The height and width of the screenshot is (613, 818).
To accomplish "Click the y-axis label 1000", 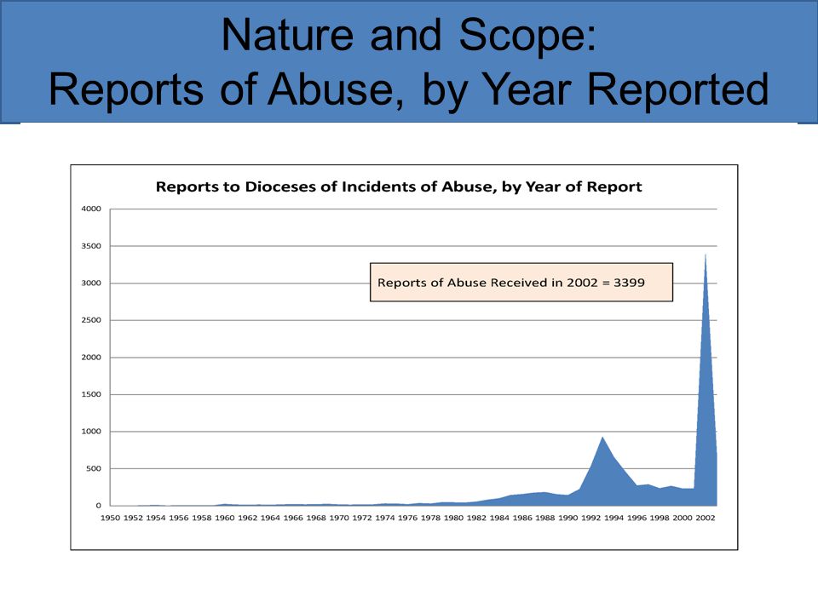I will pos(91,431).
